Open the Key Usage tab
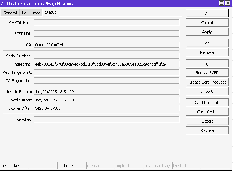233x171 pixels. click(31, 13)
